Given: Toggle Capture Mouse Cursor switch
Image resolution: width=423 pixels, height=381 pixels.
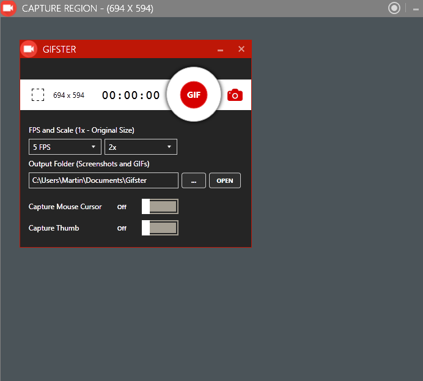Looking at the screenshot, I should pyautogui.click(x=160, y=207).
